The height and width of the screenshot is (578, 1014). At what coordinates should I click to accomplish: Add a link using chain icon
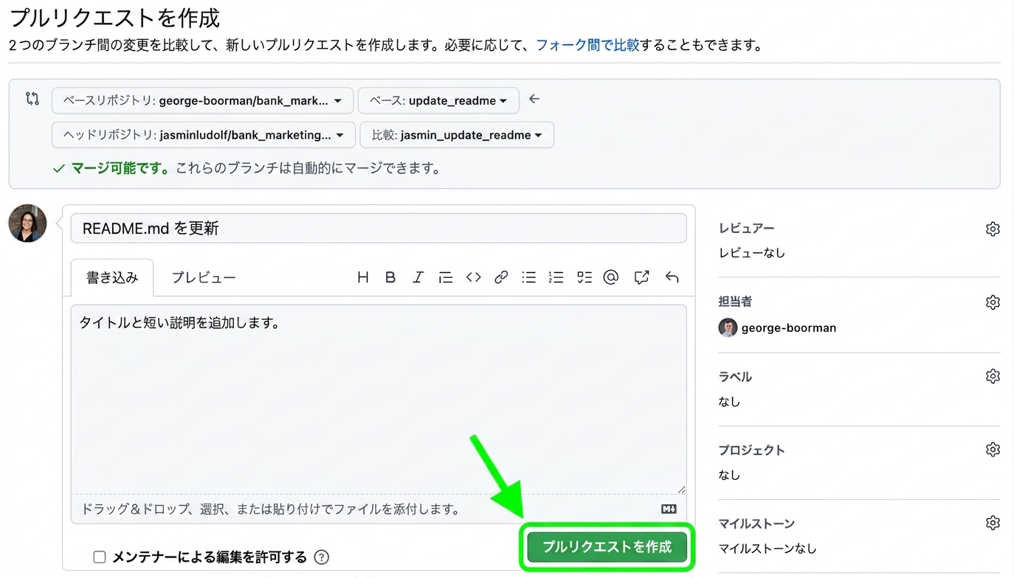coord(501,277)
